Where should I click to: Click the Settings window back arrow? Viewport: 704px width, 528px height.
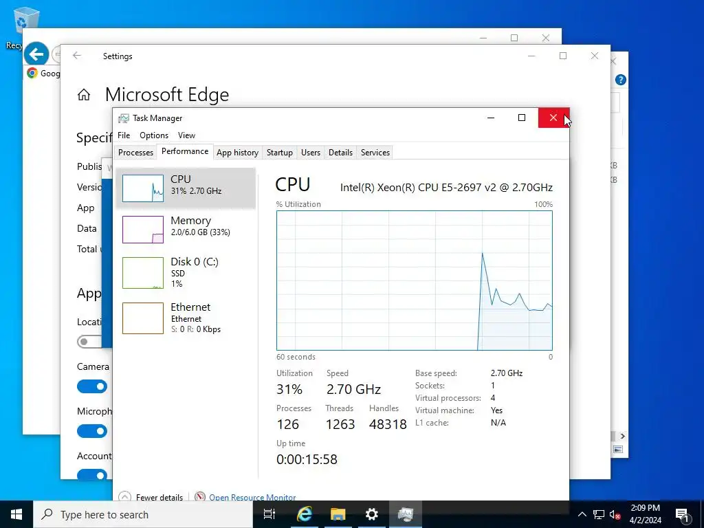click(x=77, y=56)
